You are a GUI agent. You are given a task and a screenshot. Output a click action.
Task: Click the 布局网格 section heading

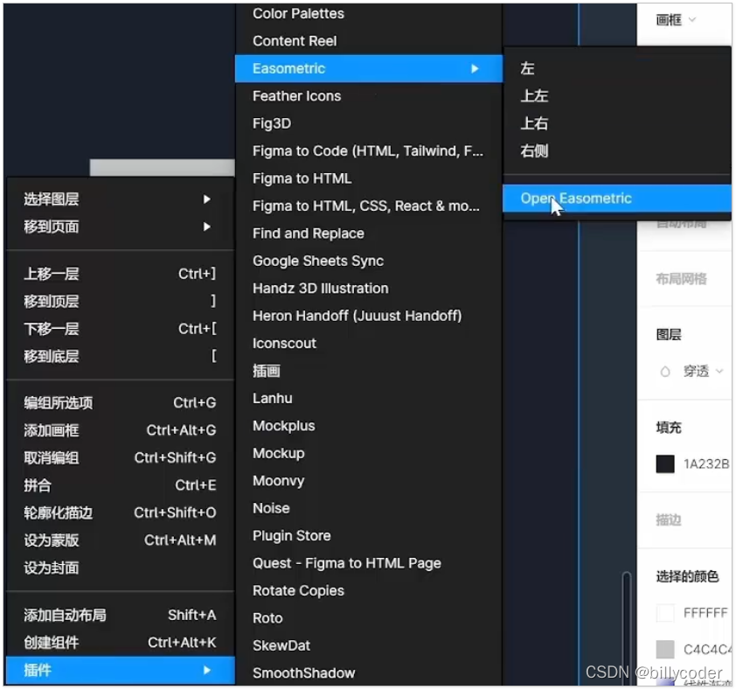point(681,279)
